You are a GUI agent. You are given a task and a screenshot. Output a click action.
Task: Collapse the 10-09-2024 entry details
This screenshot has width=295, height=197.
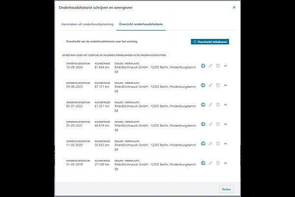(x=225, y=66)
